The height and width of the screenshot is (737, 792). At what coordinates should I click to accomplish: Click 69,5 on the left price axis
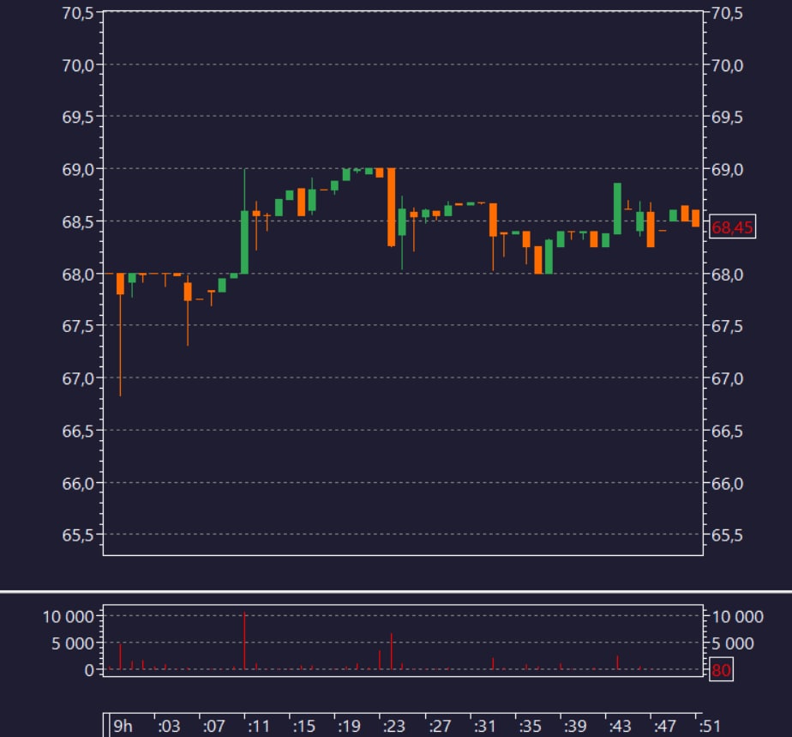(x=78, y=117)
